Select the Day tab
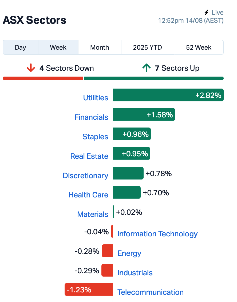237x302 pixels. (21, 47)
